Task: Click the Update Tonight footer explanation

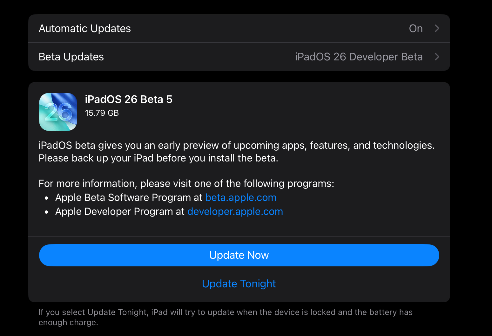Action: click(225, 317)
